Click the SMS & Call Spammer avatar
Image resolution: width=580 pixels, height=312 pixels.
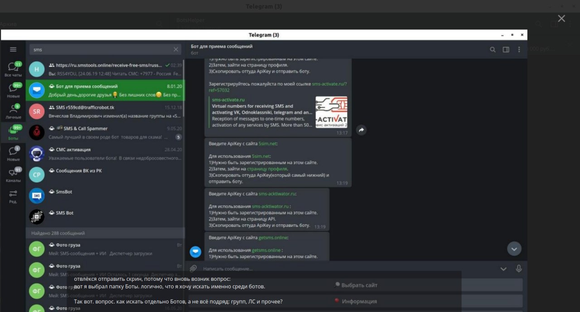coord(37,132)
